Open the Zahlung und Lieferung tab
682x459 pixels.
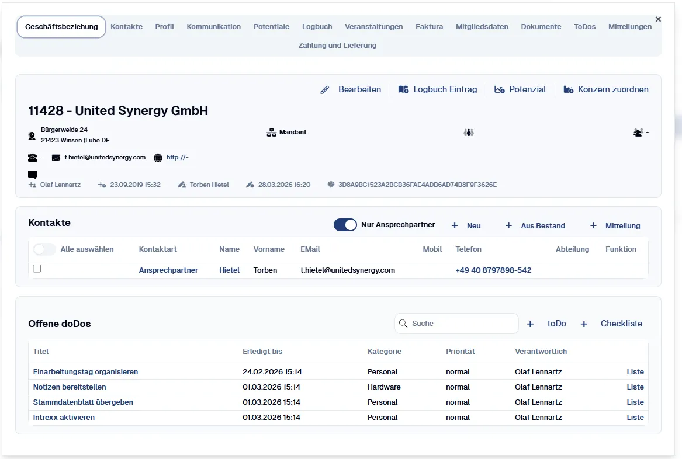pos(337,45)
